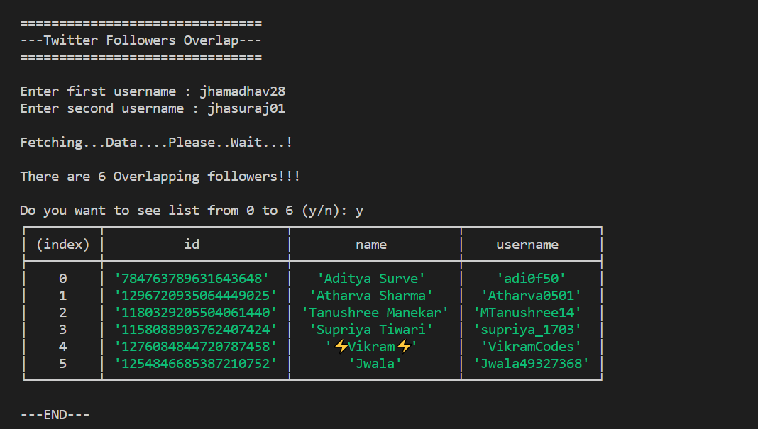Click 'There are 6 Overlapping followers!!!' text
Screen dimensions: 758x429
click(x=160, y=177)
